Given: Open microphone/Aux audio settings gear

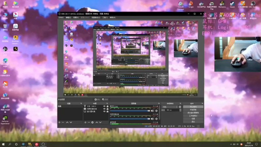Looking at the screenshot, I should click(157, 111).
